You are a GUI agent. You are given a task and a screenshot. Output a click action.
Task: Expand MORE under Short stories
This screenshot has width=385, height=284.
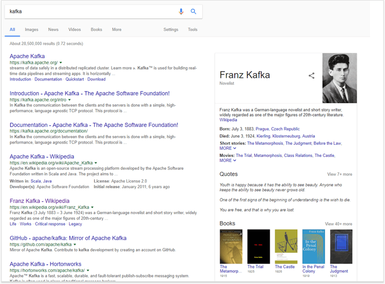point(227,148)
